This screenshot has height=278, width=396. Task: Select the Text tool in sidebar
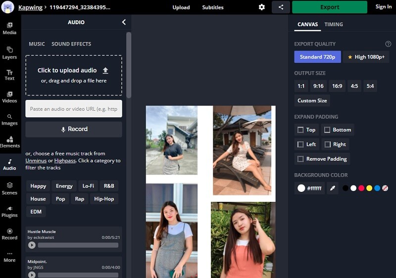[x=9, y=75]
